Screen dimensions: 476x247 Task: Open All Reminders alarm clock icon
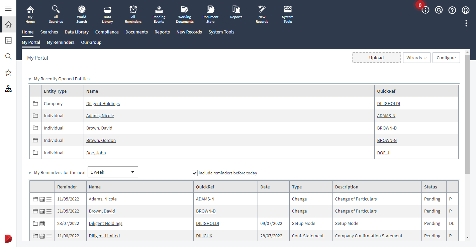(133, 14)
